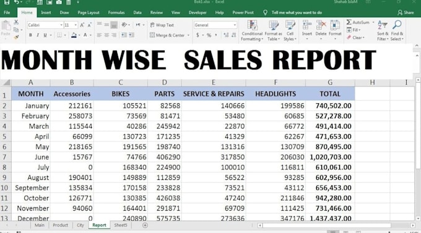The image size is (421, 233).
Task: Open the File menu
Action: pyautogui.click(x=7, y=12)
